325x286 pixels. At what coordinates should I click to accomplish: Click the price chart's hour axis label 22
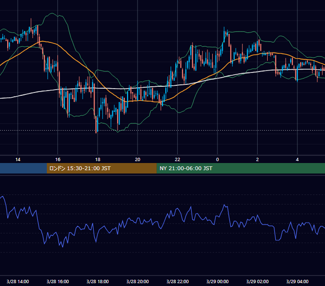pos(177,160)
